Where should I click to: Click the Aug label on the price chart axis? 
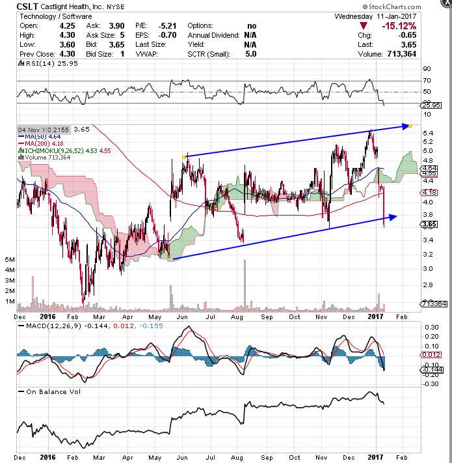[x=237, y=317]
